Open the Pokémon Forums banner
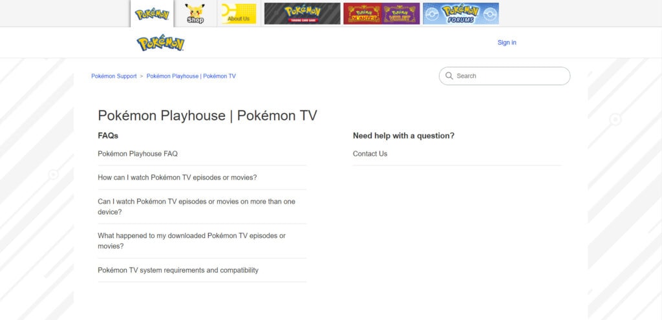 (x=460, y=14)
